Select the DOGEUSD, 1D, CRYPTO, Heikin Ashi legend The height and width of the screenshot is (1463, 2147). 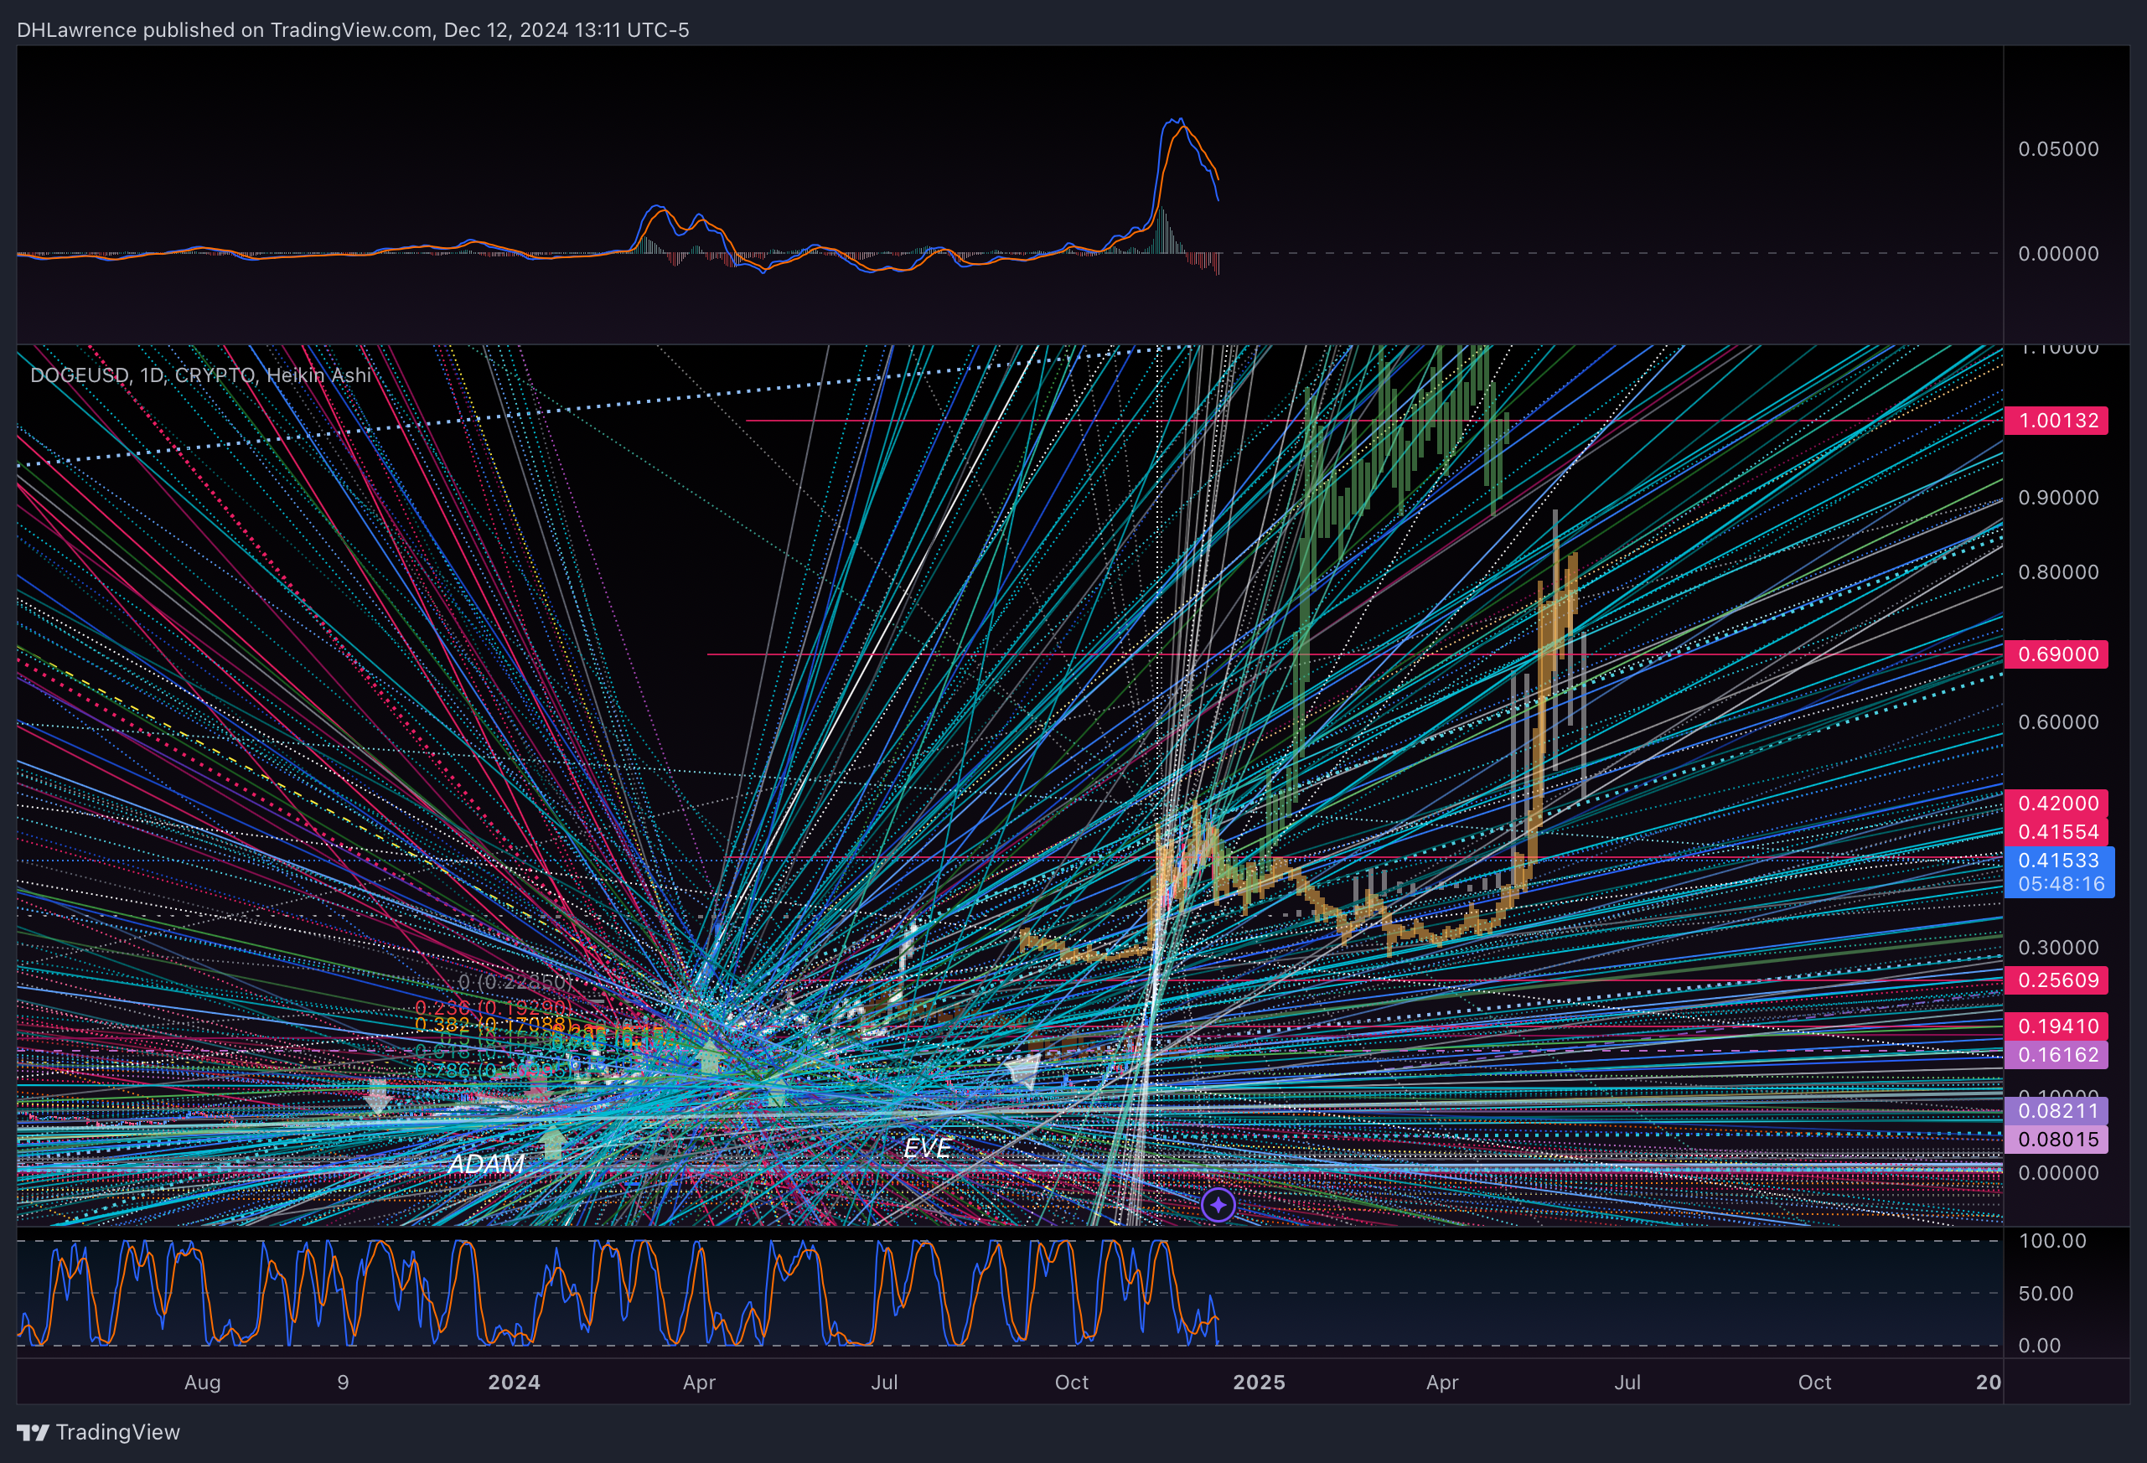pos(200,375)
